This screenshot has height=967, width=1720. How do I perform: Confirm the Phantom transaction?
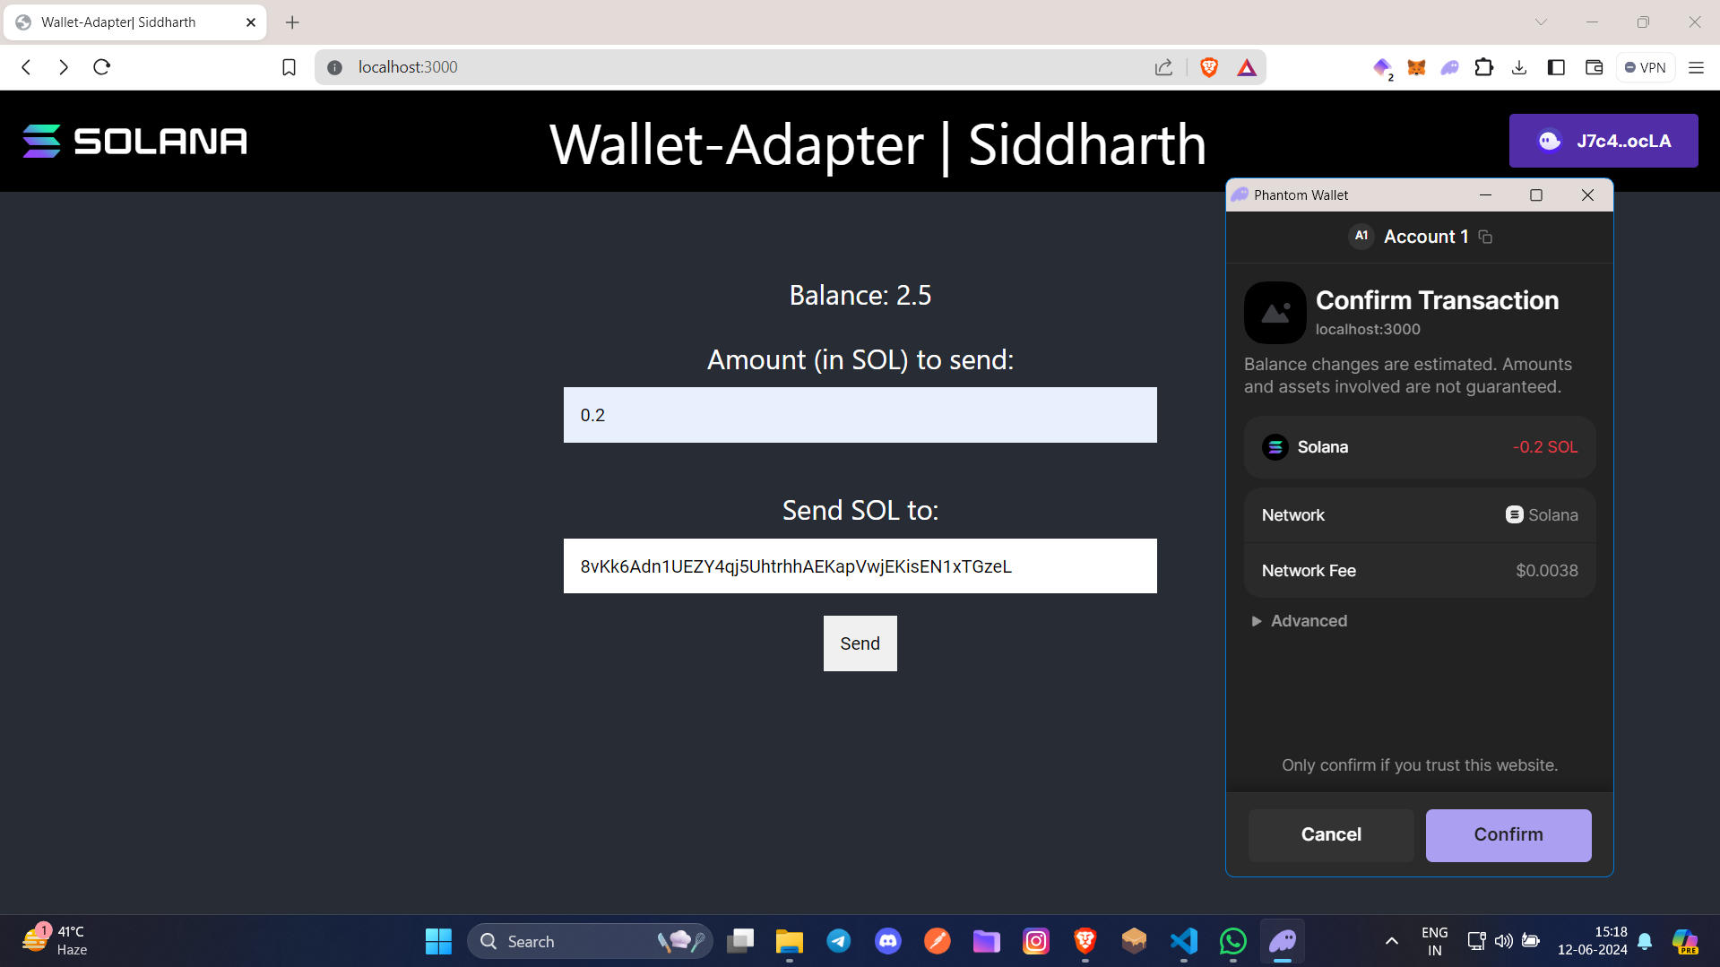point(1508,834)
